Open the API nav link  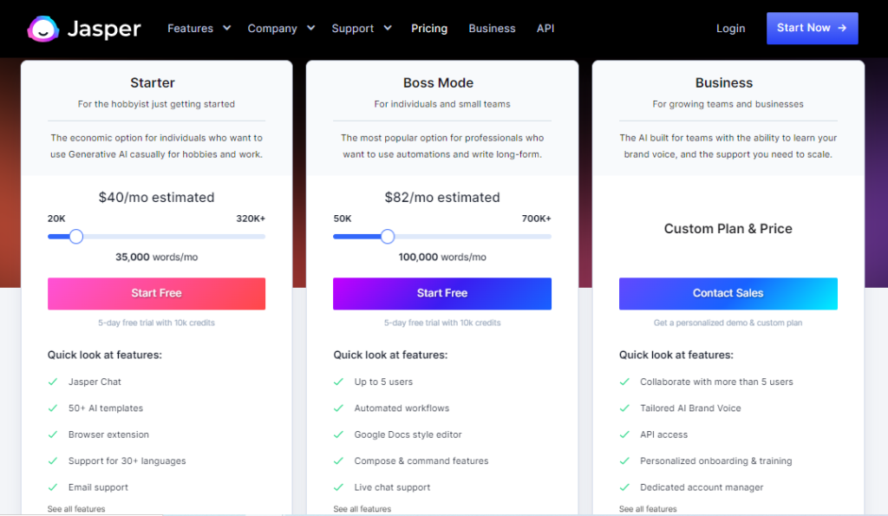(x=545, y=29)
